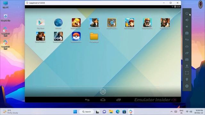Image resolution: width=205 pixels, height=115 pixels.
Task: Select the Recycle Bin desktop icon
Action: click(5, 18)
